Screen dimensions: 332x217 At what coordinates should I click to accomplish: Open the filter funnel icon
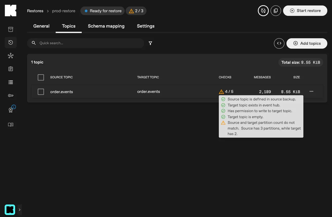(x=150, y=43)
